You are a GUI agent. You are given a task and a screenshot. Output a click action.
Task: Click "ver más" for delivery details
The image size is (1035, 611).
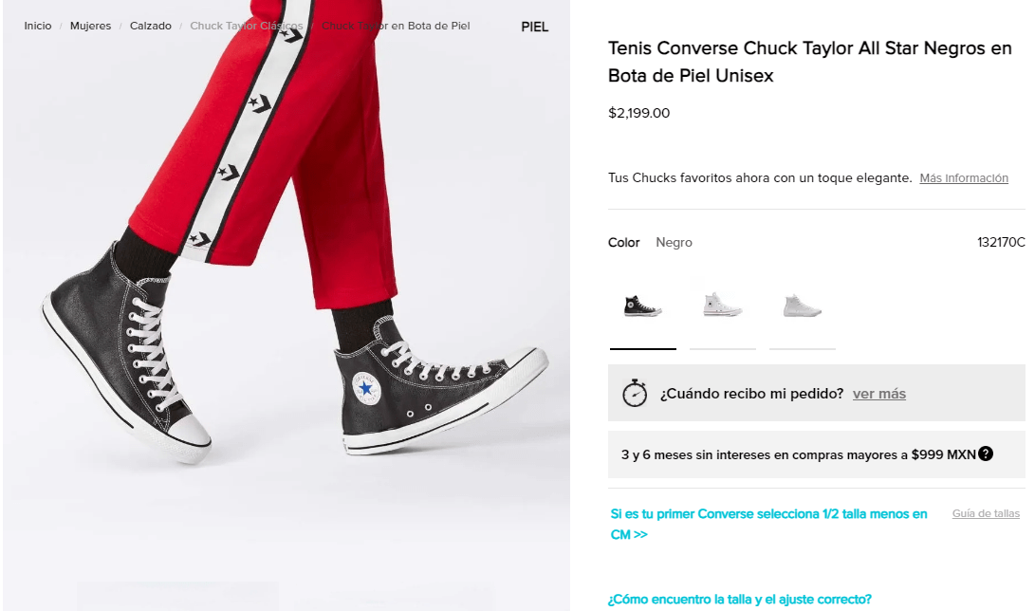(x=879, y=394)
